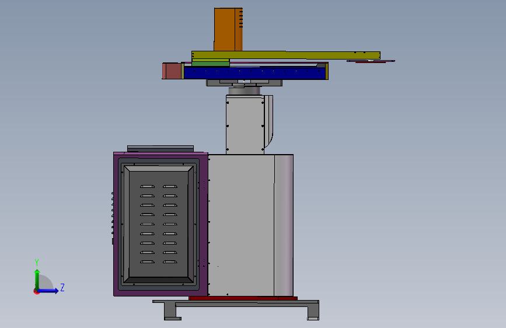
Task: Click the blue Z axis arrow of the triad
Action: (x=48, y=291)
